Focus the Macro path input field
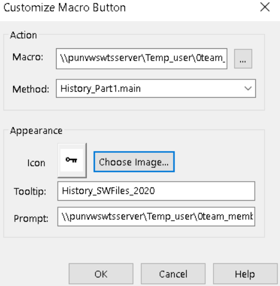280x286 pixels. [141, 59]
